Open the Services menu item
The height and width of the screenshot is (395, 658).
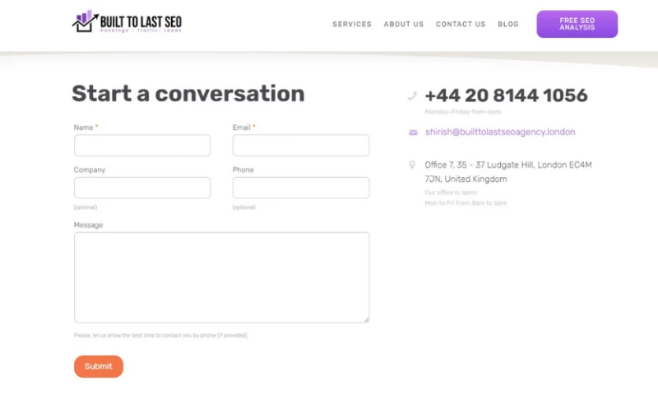(352, 25)
